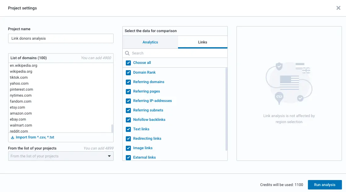Uncheck the Referring subnets option

(x=128, y=110)
